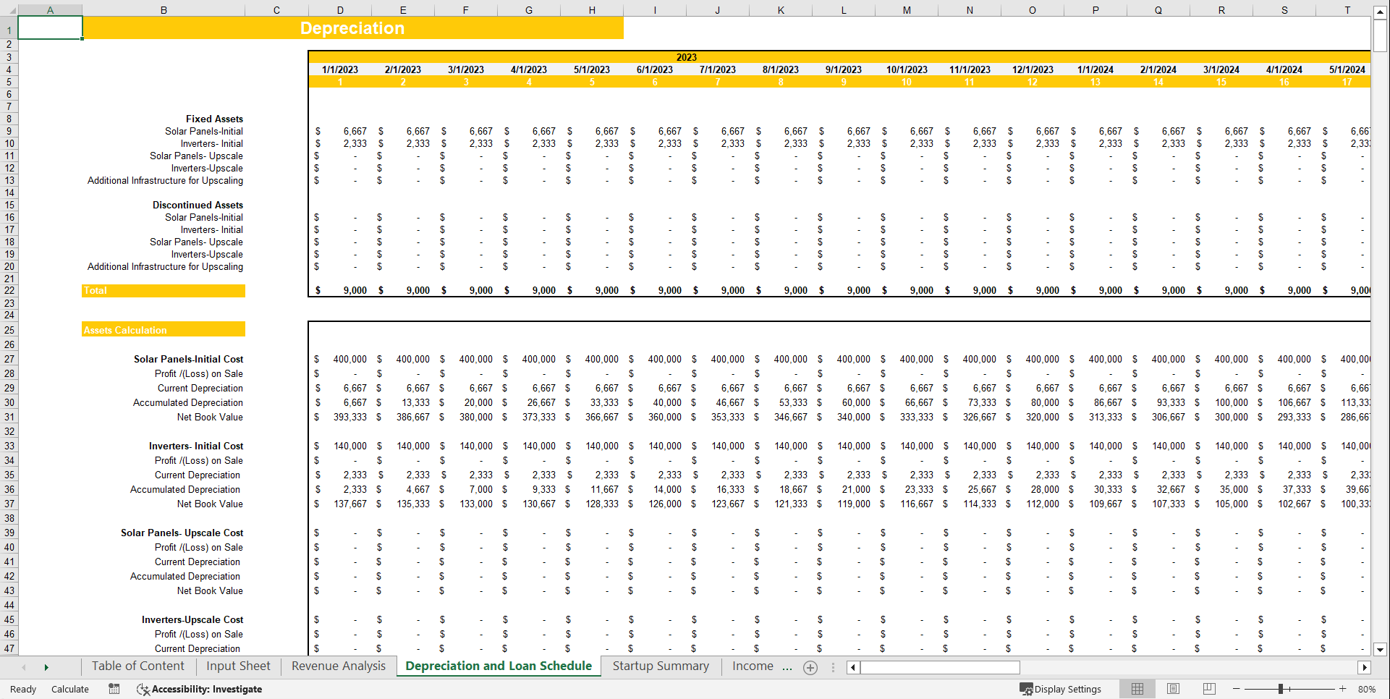Select Page Break Preview icon
The height and width of the screenshot is (699, 1390).
1209,689
